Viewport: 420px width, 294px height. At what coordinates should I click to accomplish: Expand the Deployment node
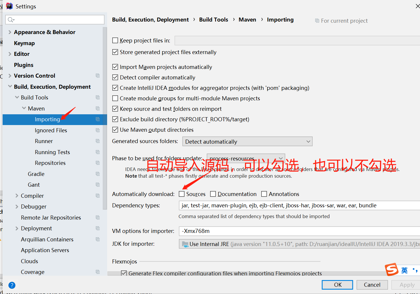pyautogui.click(x=17, y=228)
